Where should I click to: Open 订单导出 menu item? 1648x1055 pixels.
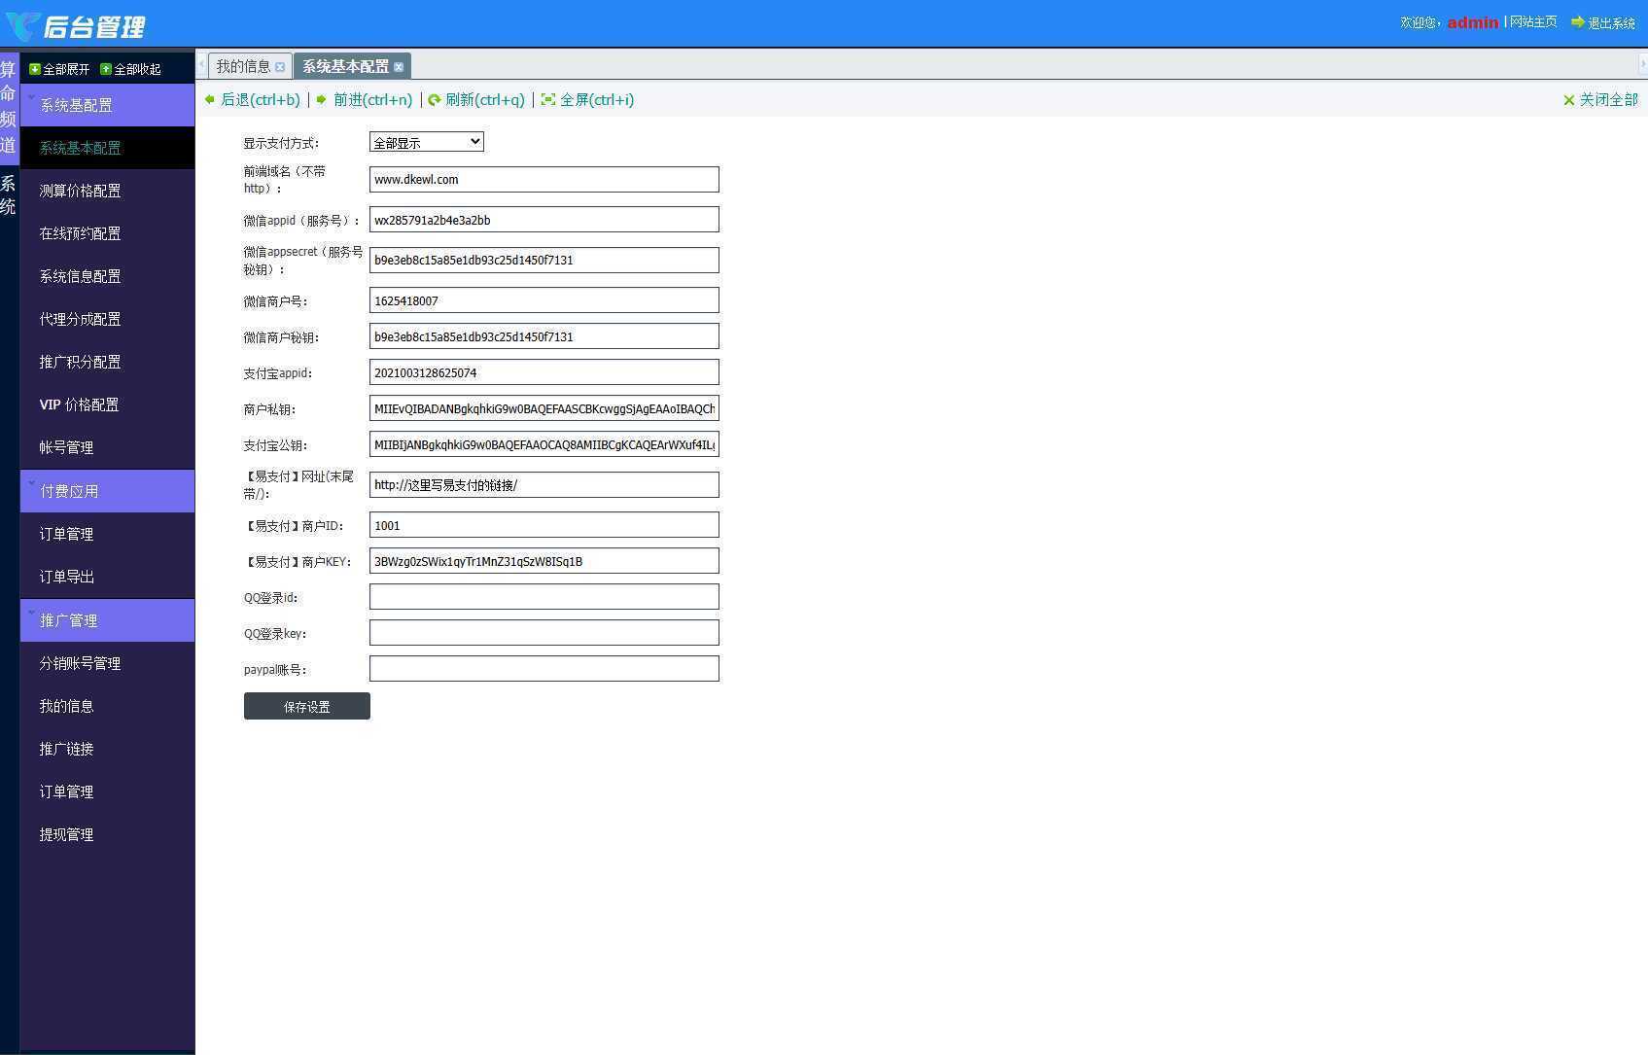(x=107, y=577)
